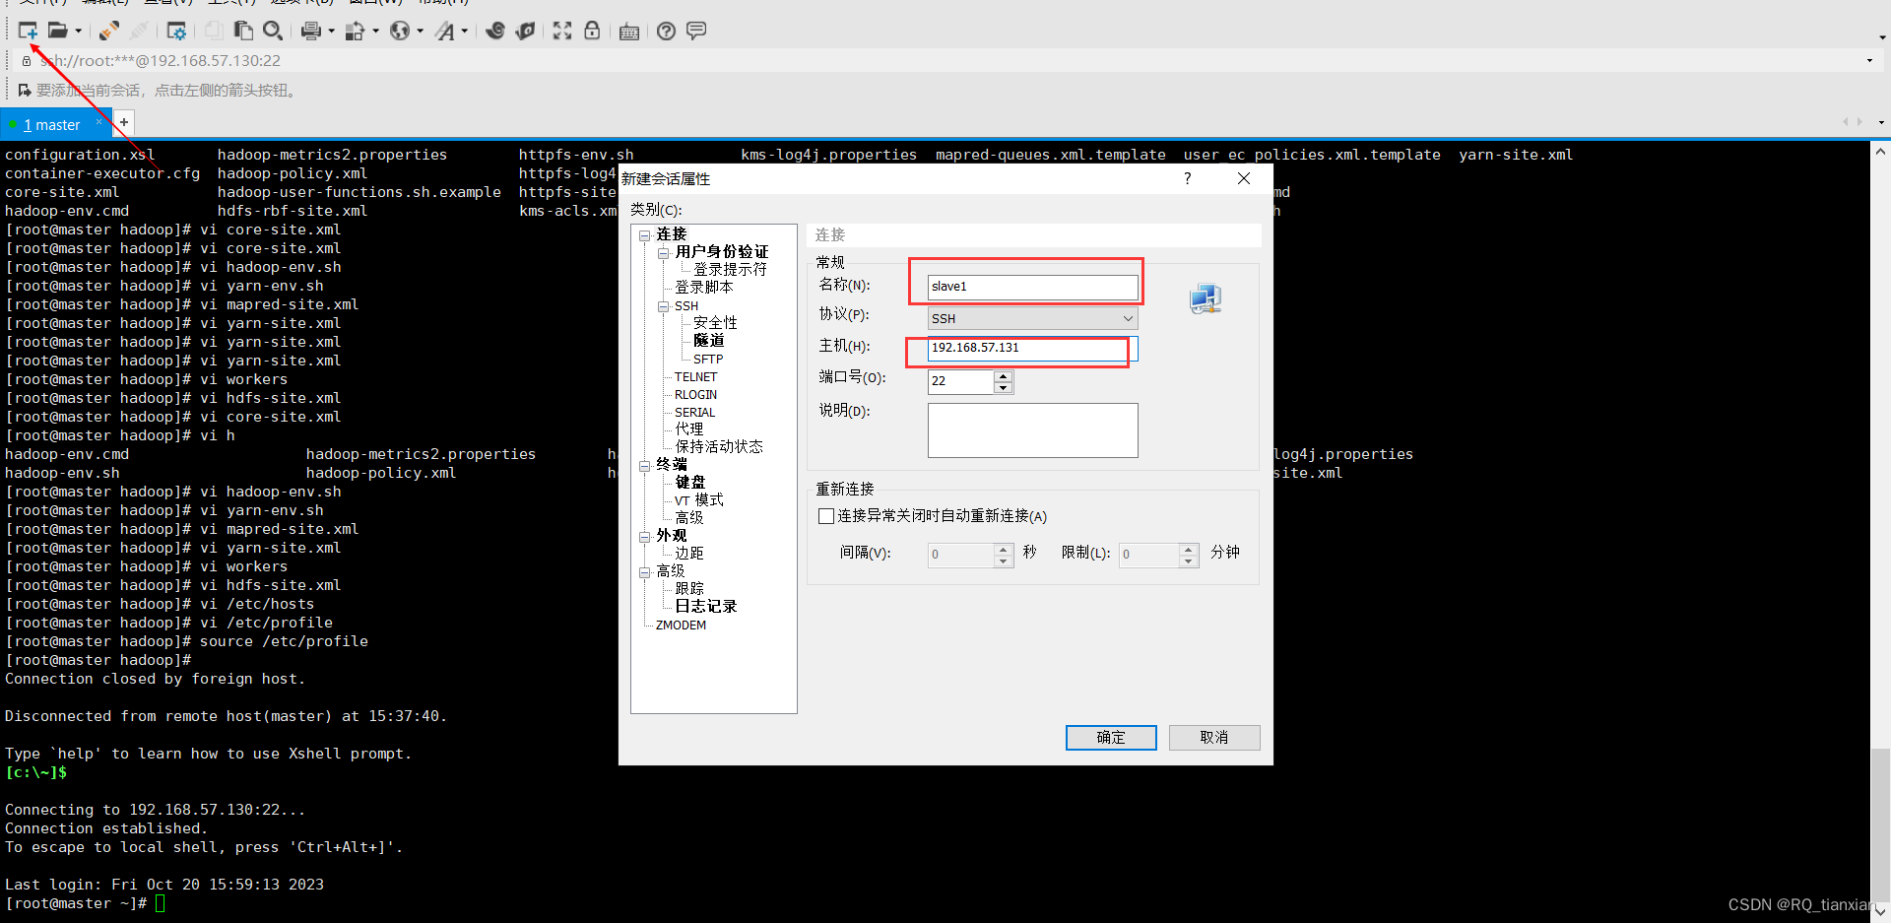Screen dimensions: 1891x923
Task: Launch Xftp swirl icon in toolbar
Action: pos(495,31)
